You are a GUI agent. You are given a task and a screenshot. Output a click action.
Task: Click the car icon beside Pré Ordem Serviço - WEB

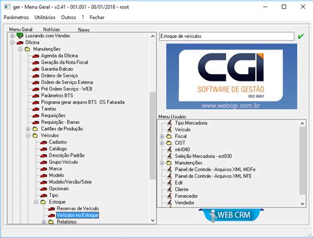click(x=36, y=89)
